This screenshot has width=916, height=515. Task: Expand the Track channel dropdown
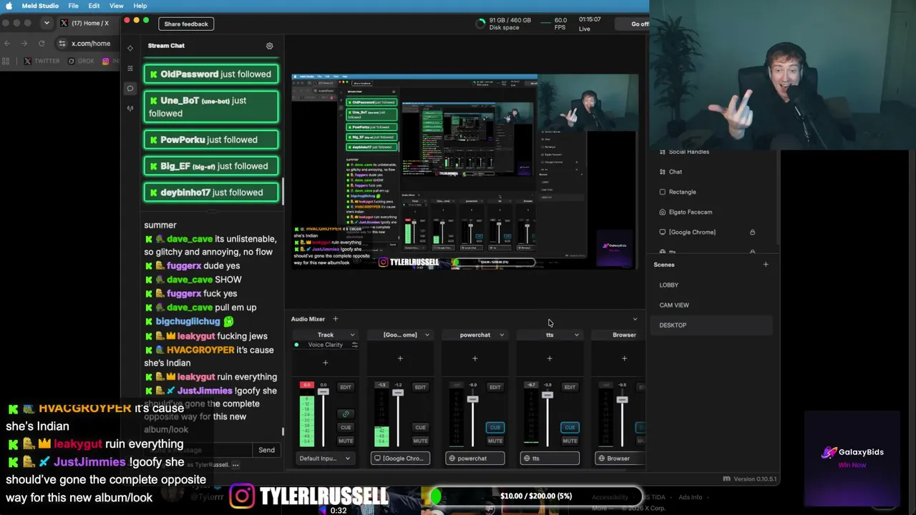tap(352, 335)
